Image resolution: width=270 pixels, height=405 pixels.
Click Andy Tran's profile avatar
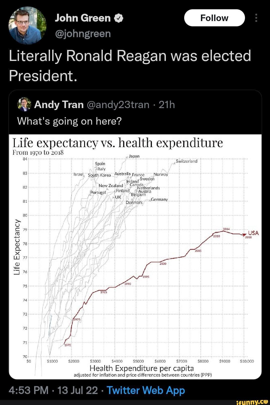24,105
